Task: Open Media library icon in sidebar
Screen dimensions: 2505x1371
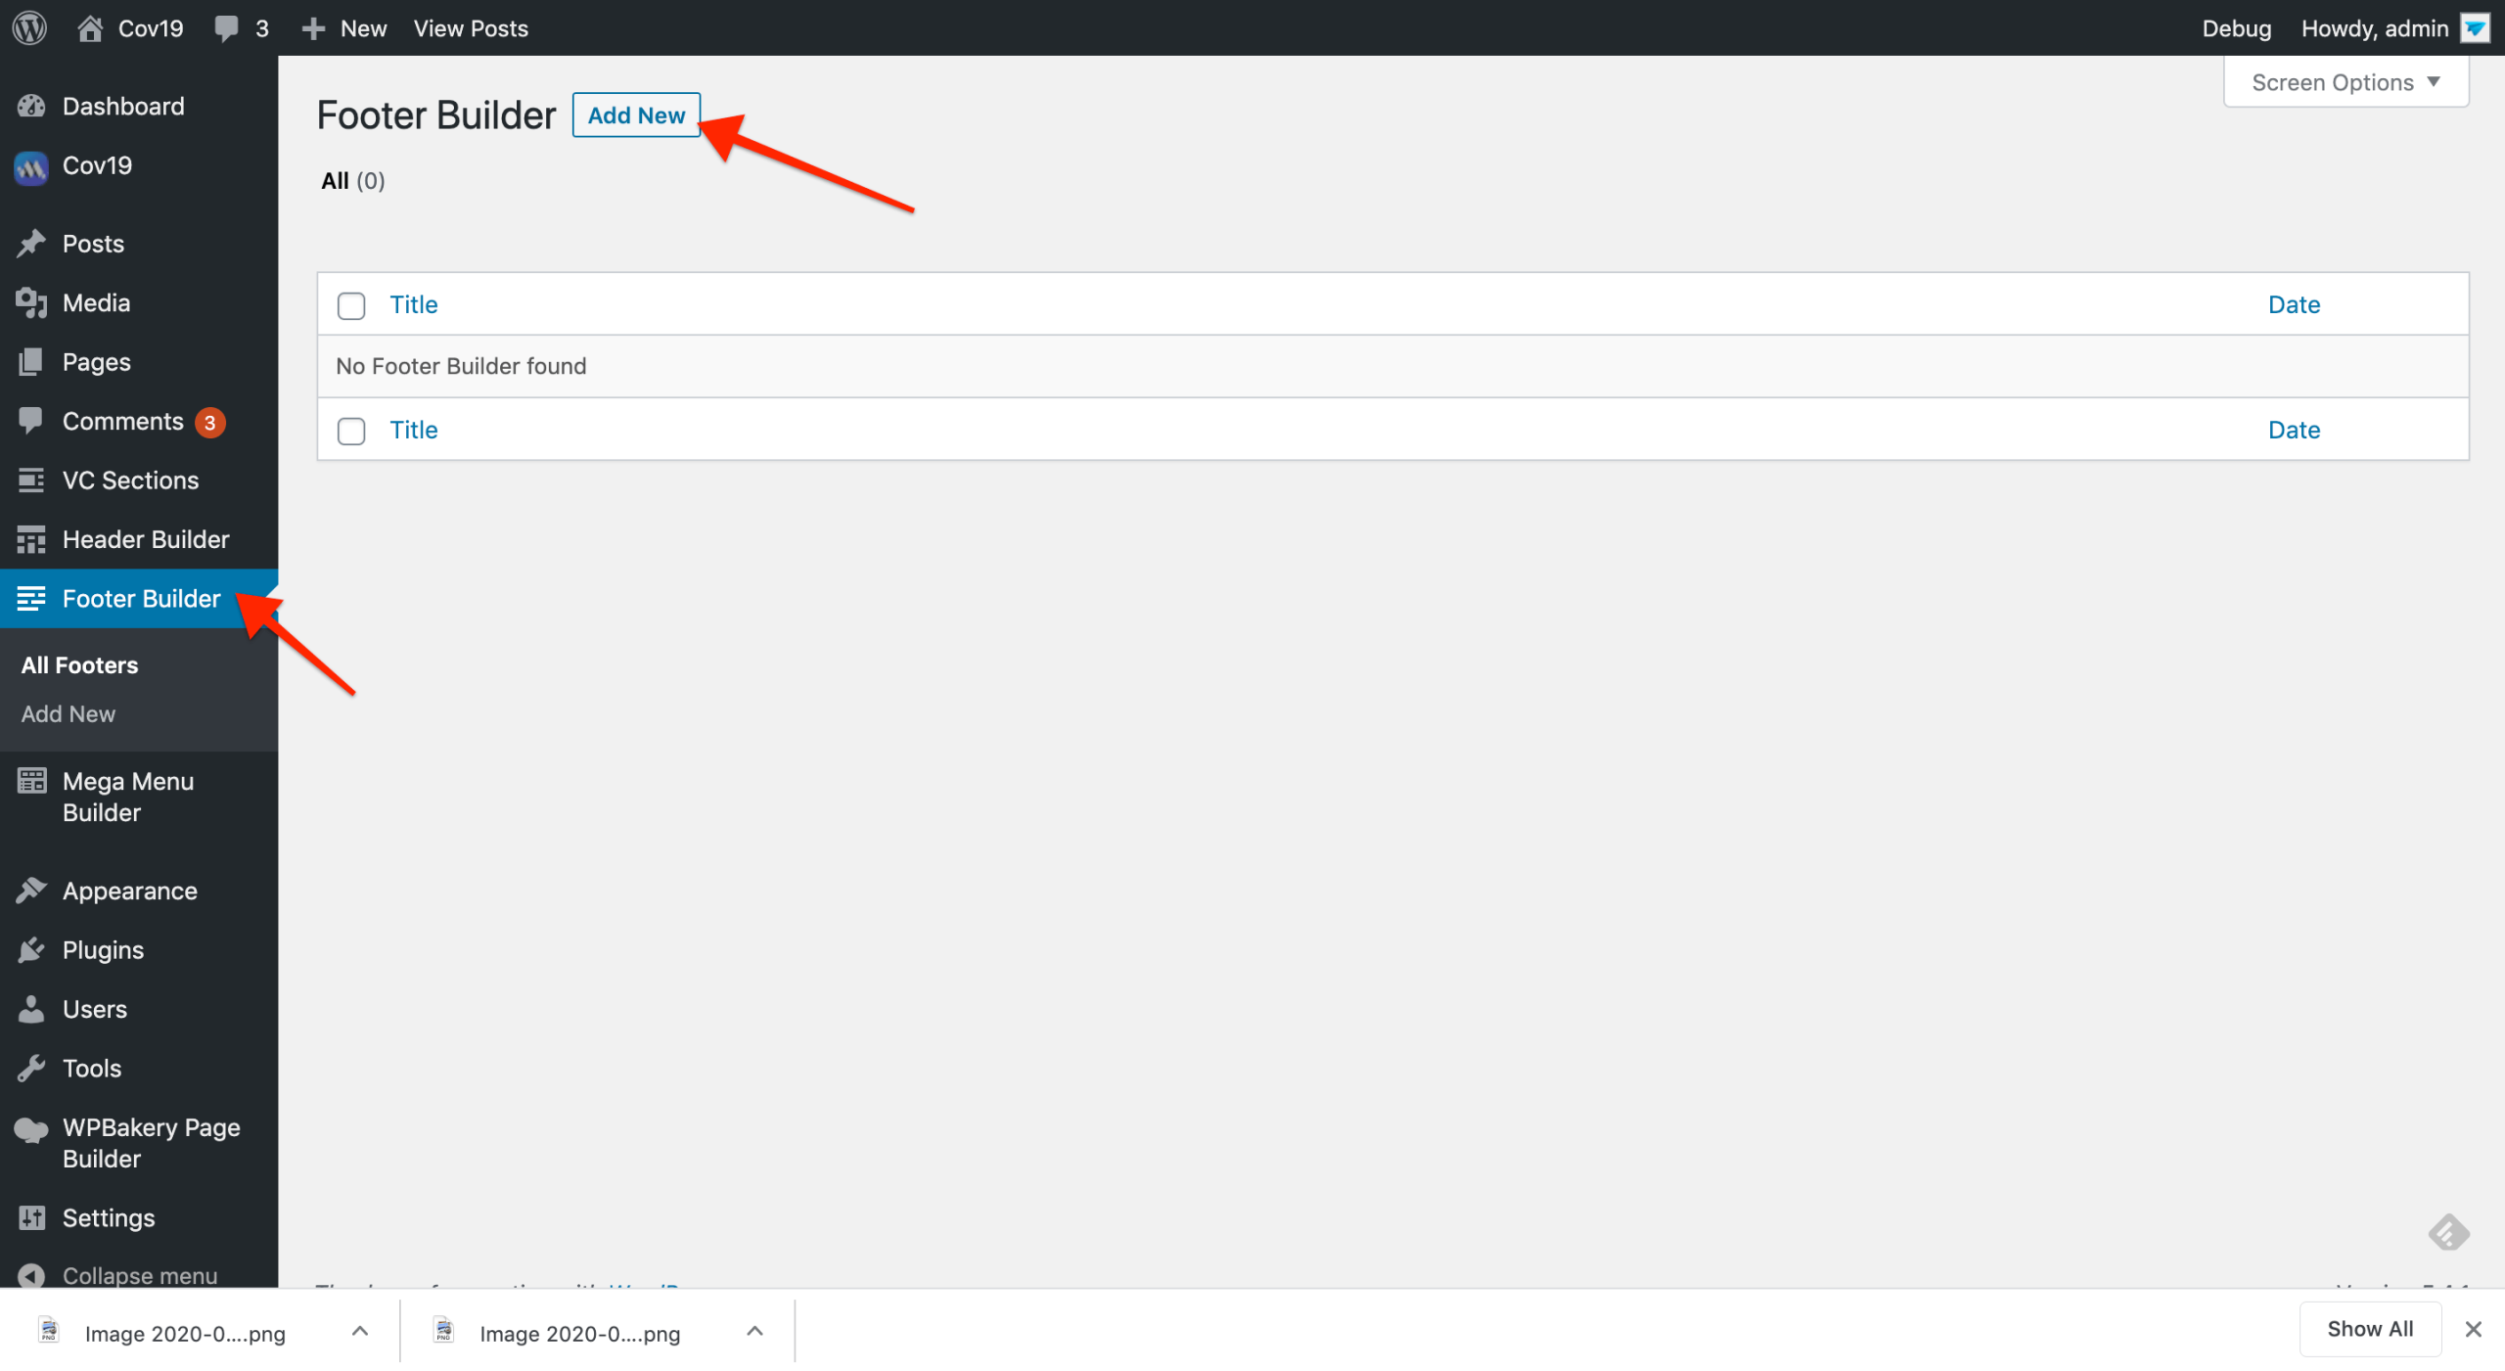Action: point(31,303)
